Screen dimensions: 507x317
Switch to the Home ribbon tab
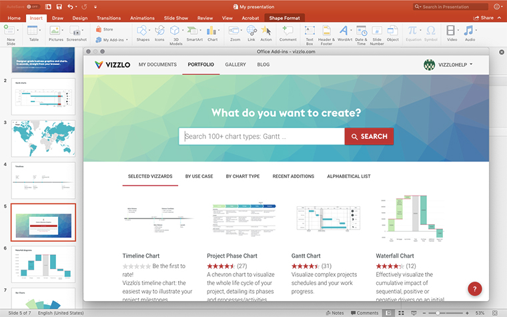[14, 18]
